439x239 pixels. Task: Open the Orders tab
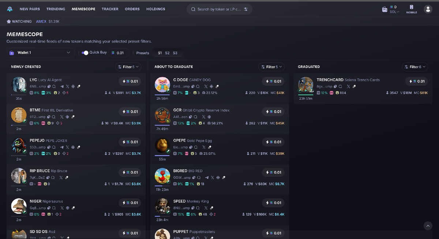point(132,9)
